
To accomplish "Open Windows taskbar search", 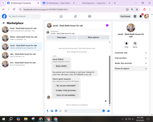I will [x=11, y=119].
